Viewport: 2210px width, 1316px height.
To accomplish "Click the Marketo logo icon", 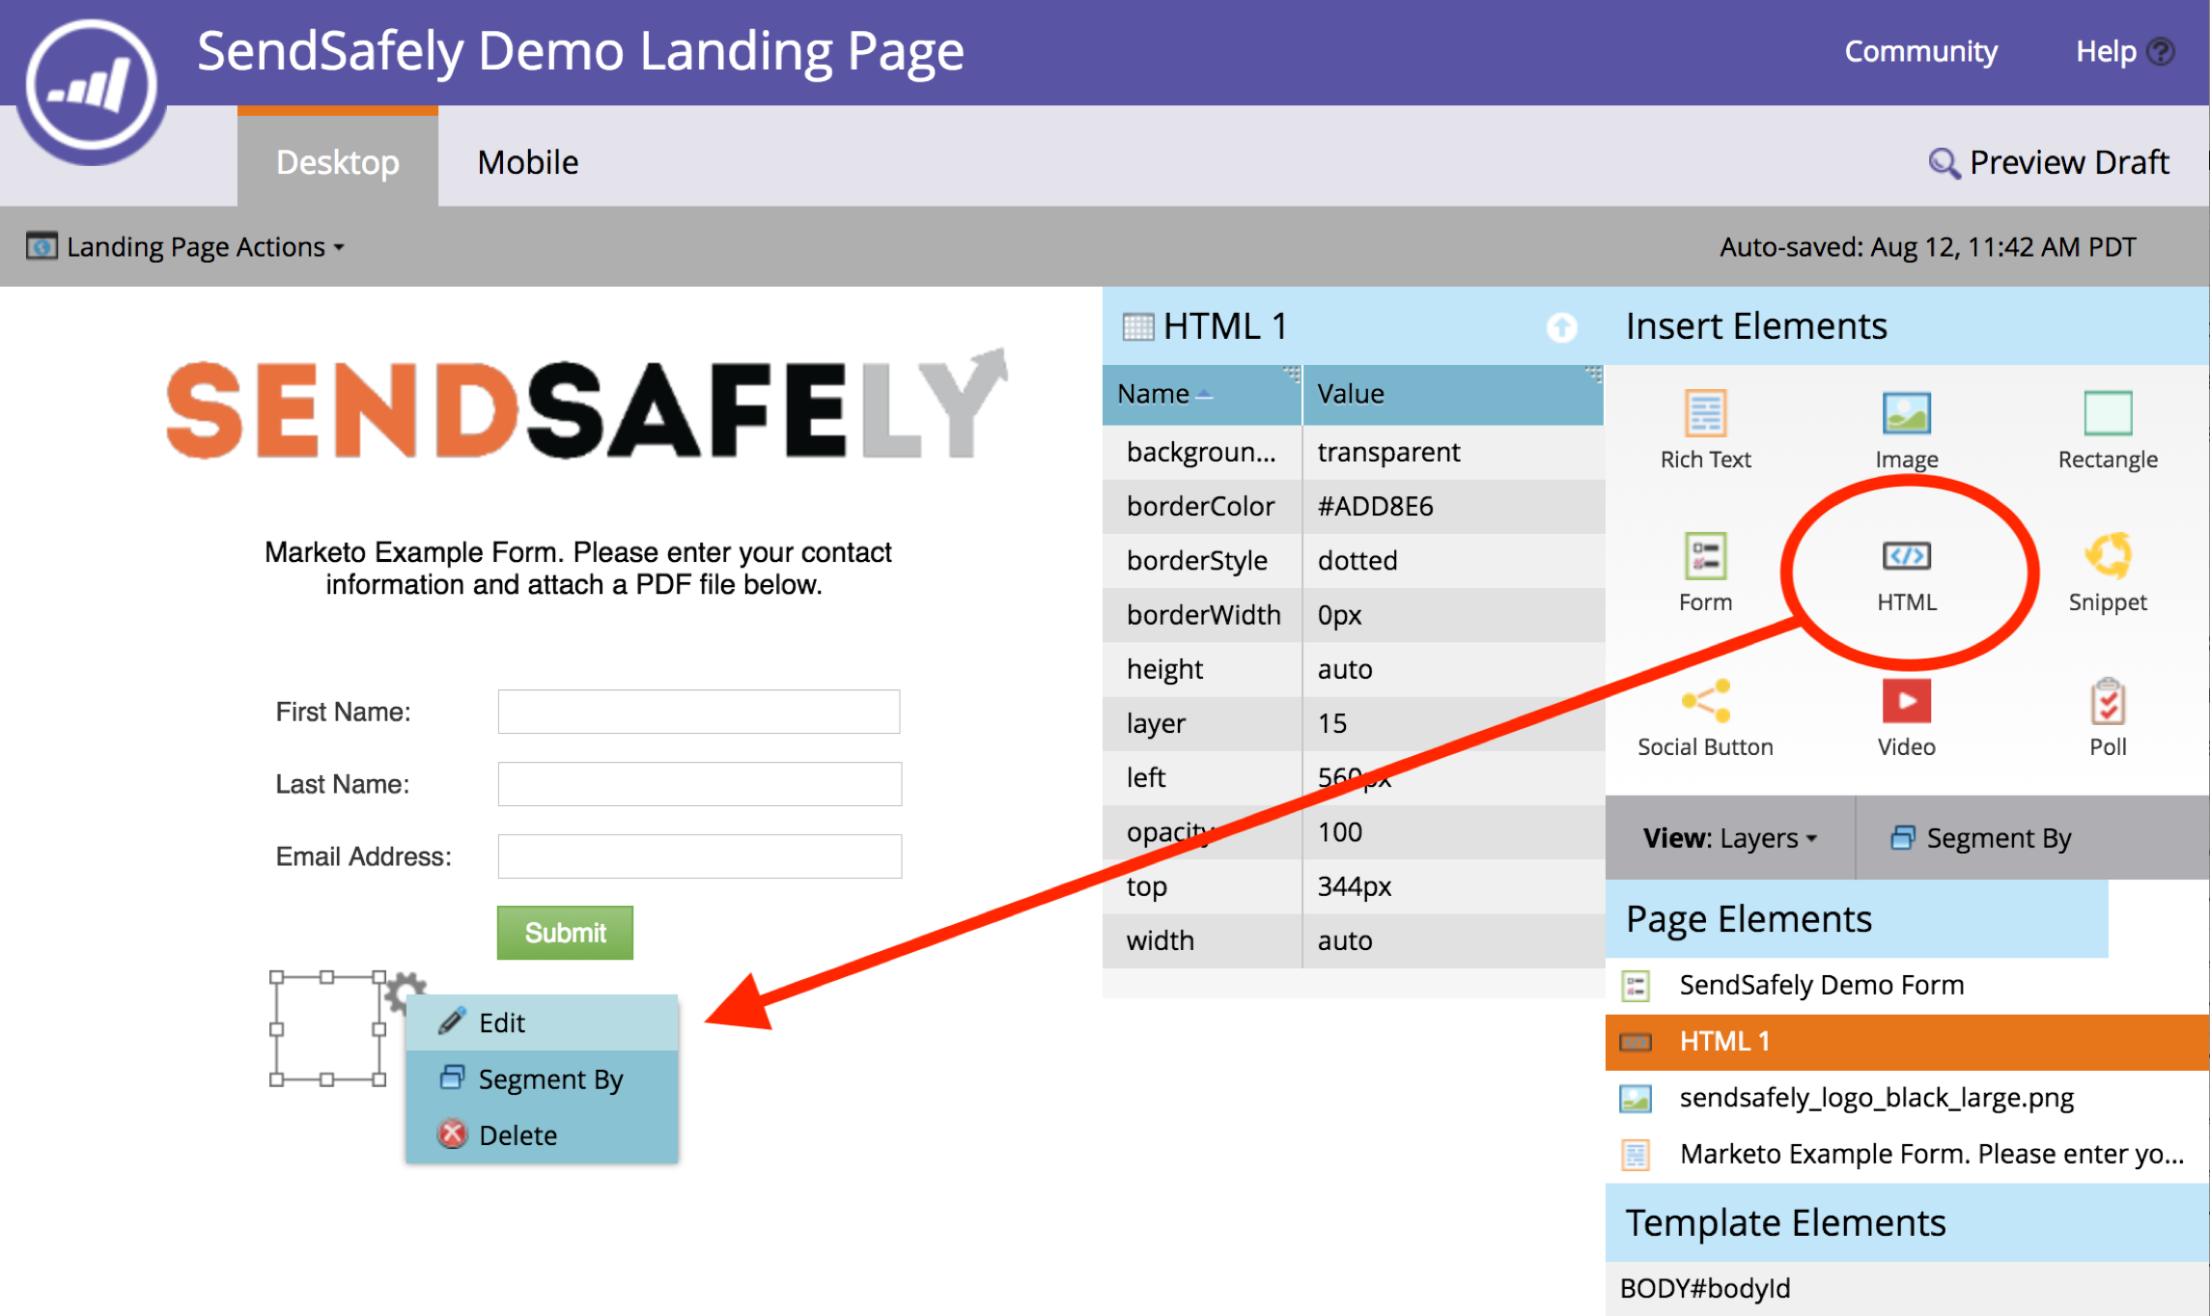I will pyautogui.click(x=91, y=85).
